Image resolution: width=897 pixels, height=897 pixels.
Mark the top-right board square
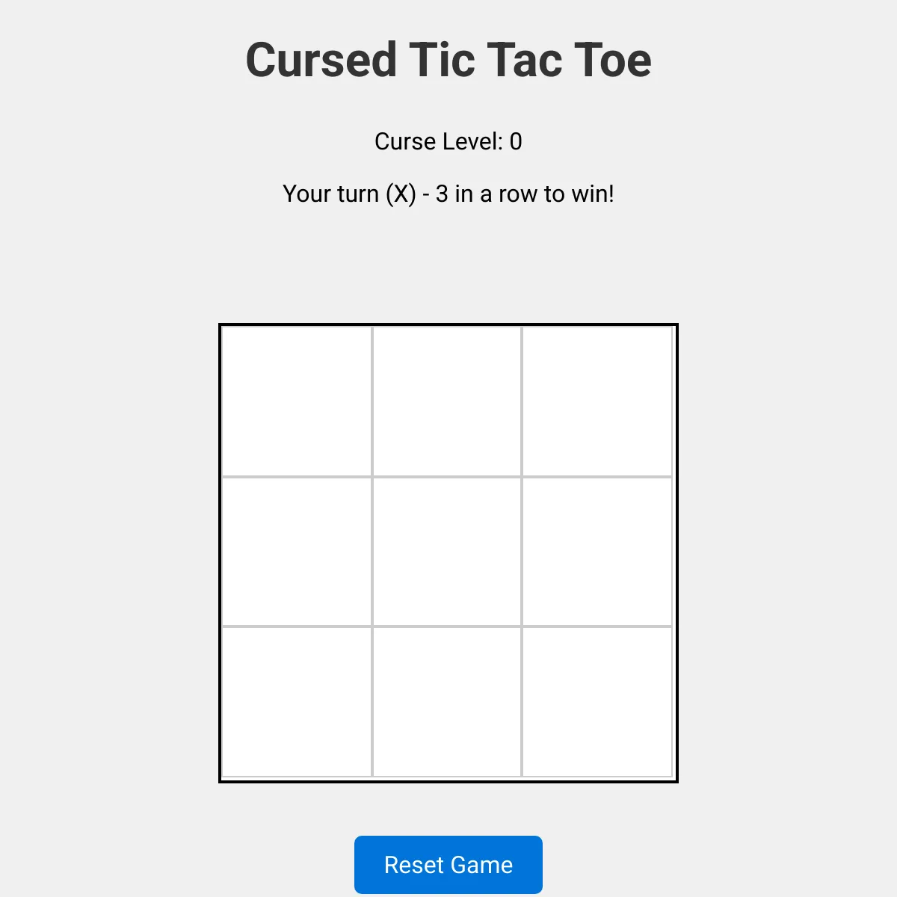pos(597,401)
